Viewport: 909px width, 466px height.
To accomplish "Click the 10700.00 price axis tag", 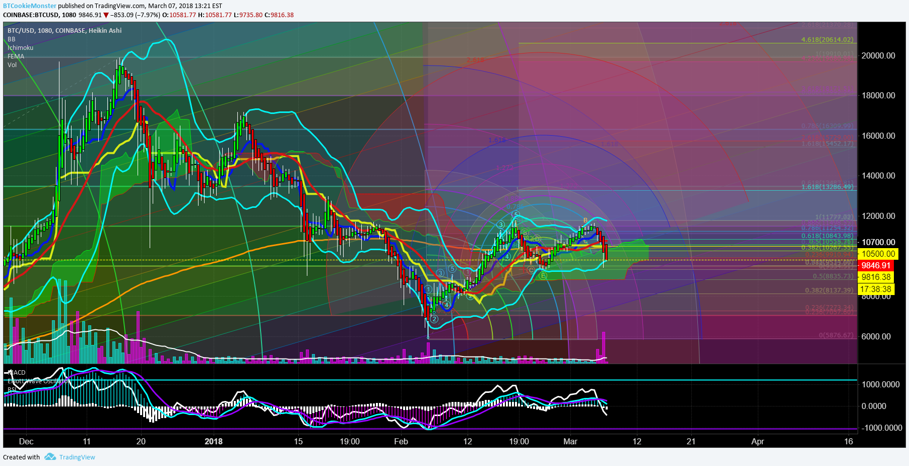I will pos(878,242).
